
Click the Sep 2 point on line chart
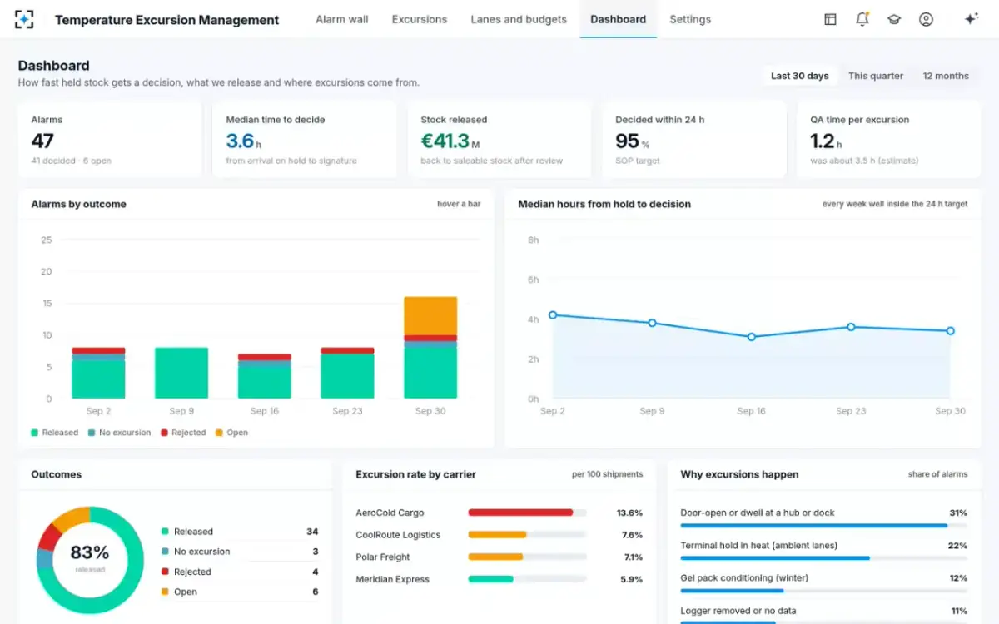click(553, 315)
